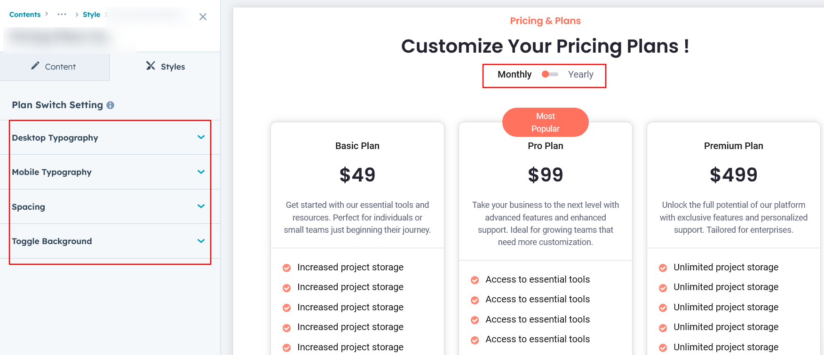Close the sidebar editor panel
This screenshot has width=824, height=355.
pos(203,17)
